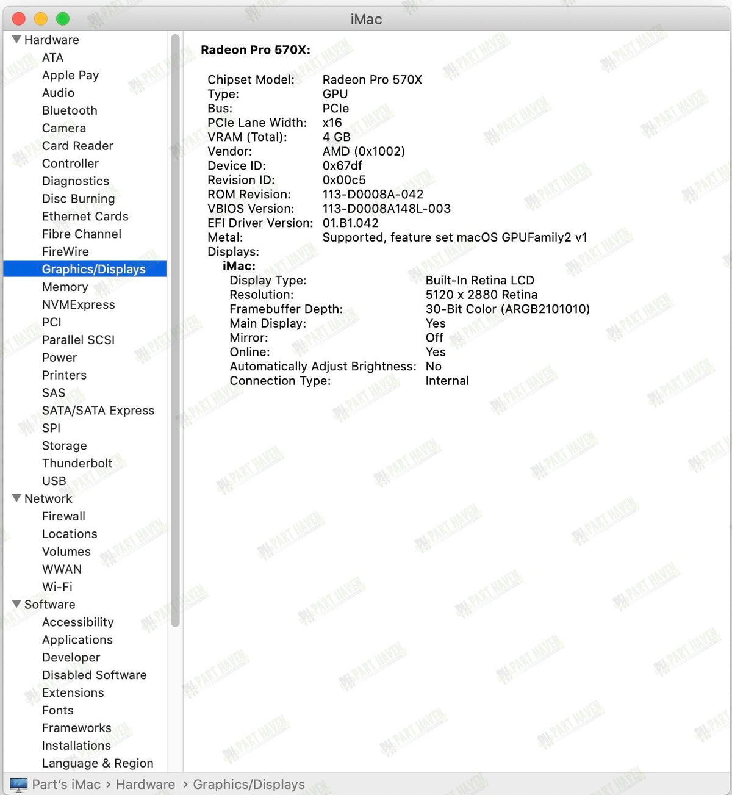The width and height of the screenshot is (732, 795).
Task: Open Locations under Network
Action: pyautogui.click(x=70, y=534)
